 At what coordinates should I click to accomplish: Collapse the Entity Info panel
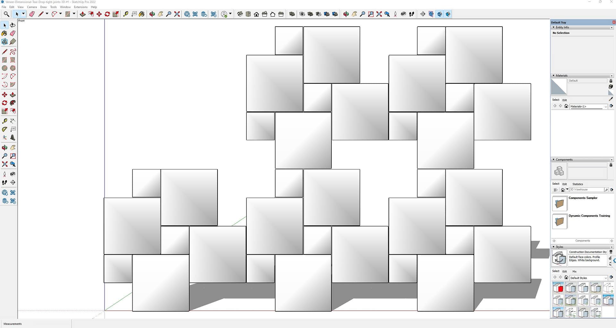tap(553, 27)
